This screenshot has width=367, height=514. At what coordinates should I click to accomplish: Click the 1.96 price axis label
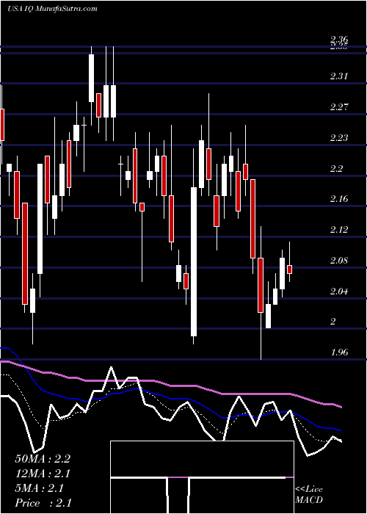tap(338, 352)
